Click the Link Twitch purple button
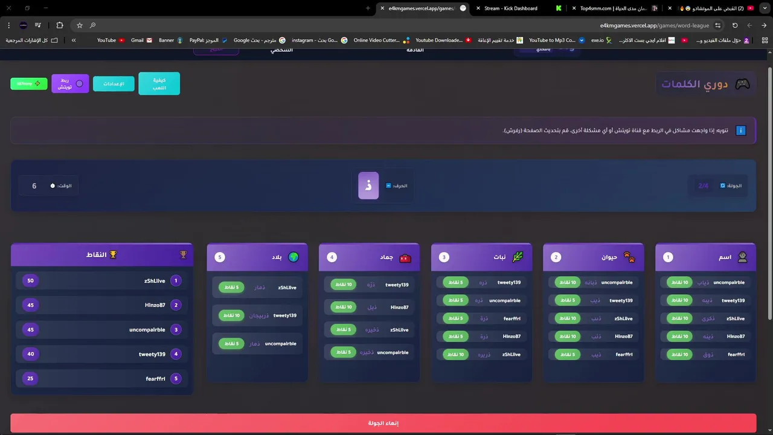The height and width of the screenshot is (435, 773). tap(70, 84)
